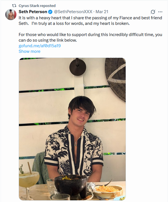Click the blue verified checkmark badge

pyautogui.click(x=50, y=12)
